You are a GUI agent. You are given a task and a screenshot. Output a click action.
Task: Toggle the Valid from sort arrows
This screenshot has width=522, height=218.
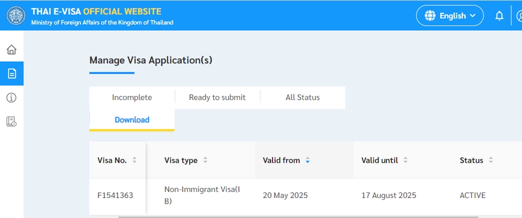click(x=307, y=161)
